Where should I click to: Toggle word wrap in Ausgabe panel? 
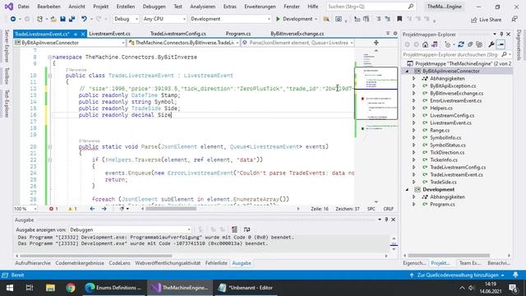247,229
